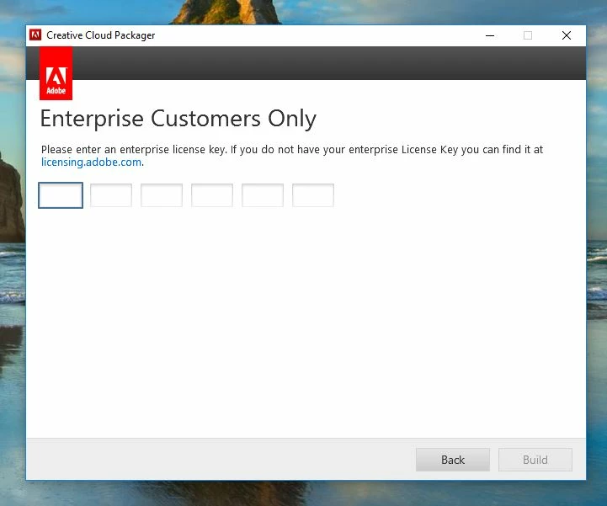Viewport: 607px width, 506px height.
Task: Open the licensing.adobe.com link
Action: [92, 162]
